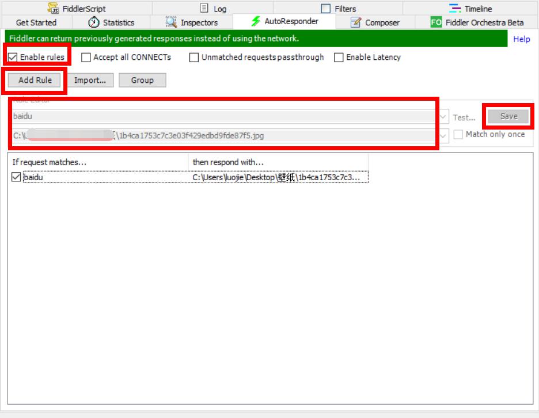The width and height of the screenshot is (539, 418).
Task: Click the Statistics stopwatch icon
Action: (93, 22)
